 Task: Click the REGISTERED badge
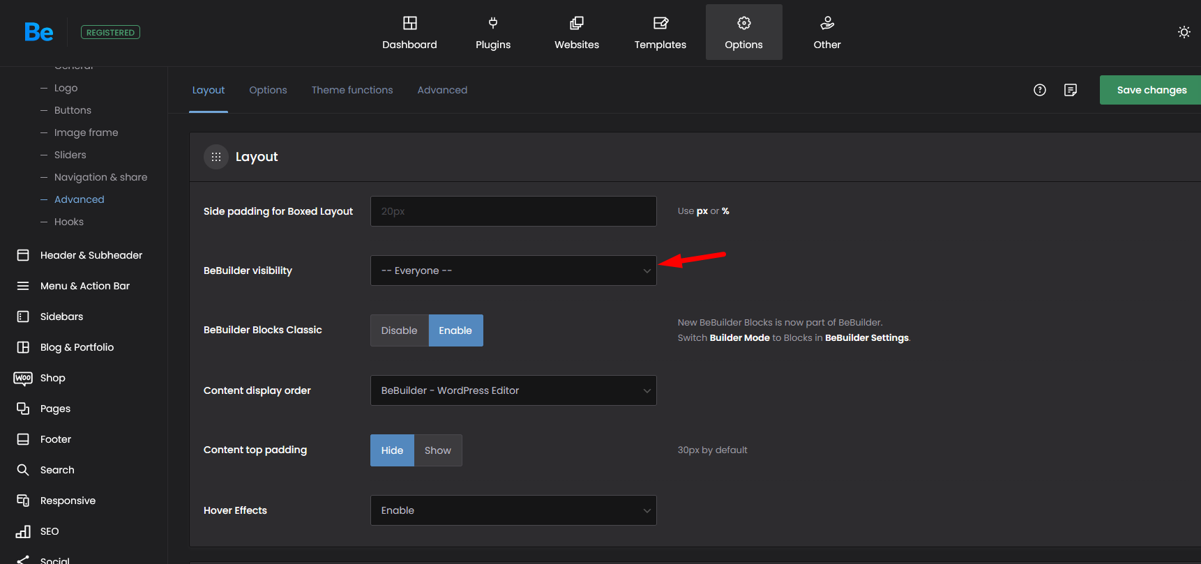pos(110,32)
